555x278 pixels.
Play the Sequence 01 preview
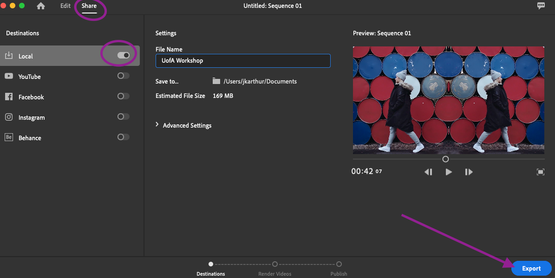coord(449,172)
